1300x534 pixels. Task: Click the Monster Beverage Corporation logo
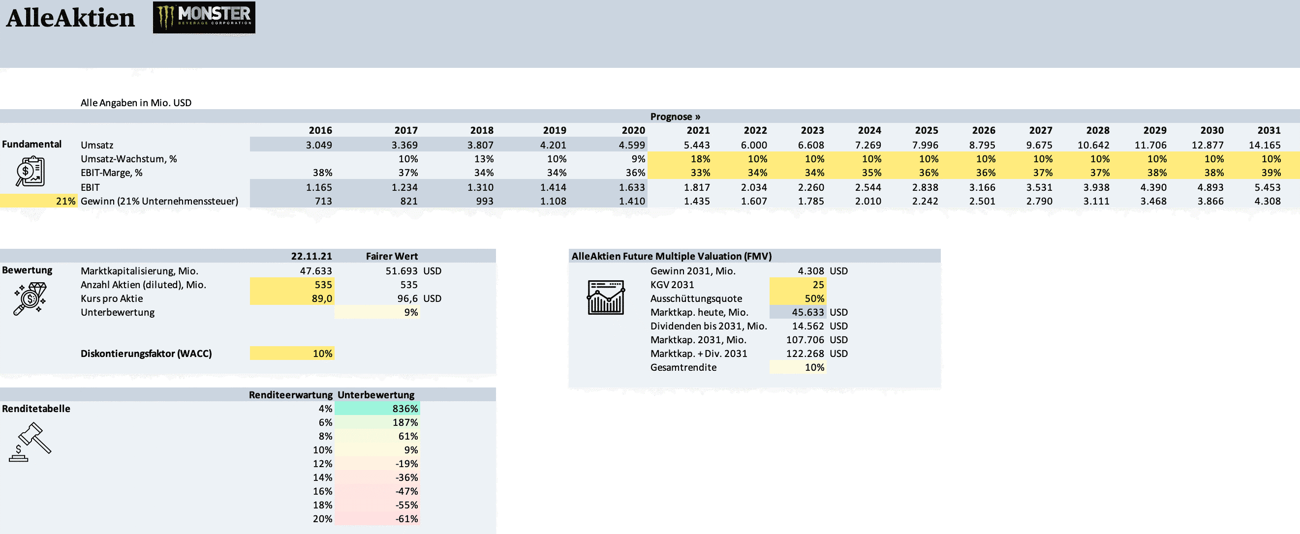point(204,17)
